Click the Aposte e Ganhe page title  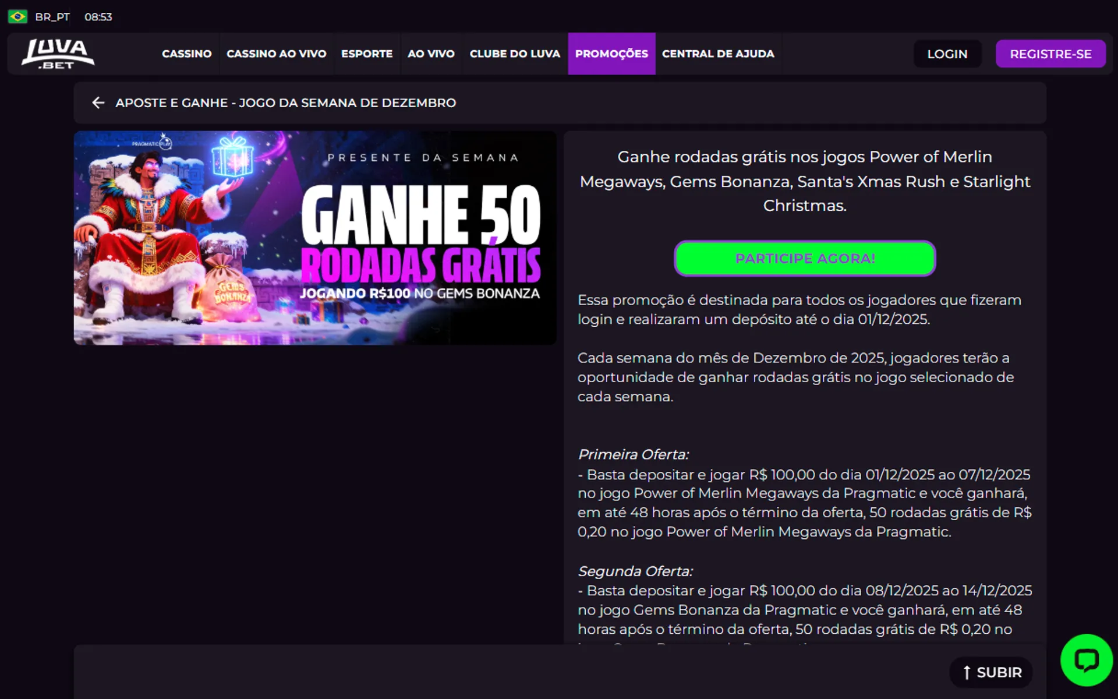pos(285,103)
